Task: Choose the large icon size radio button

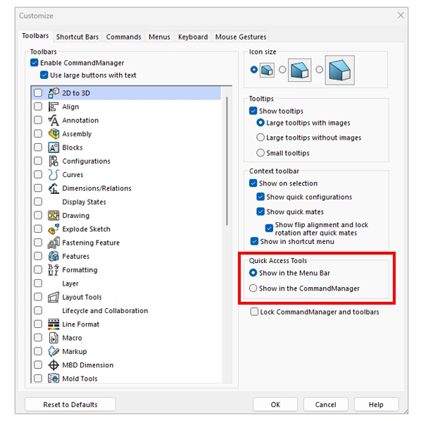Action: pos(319,70)
